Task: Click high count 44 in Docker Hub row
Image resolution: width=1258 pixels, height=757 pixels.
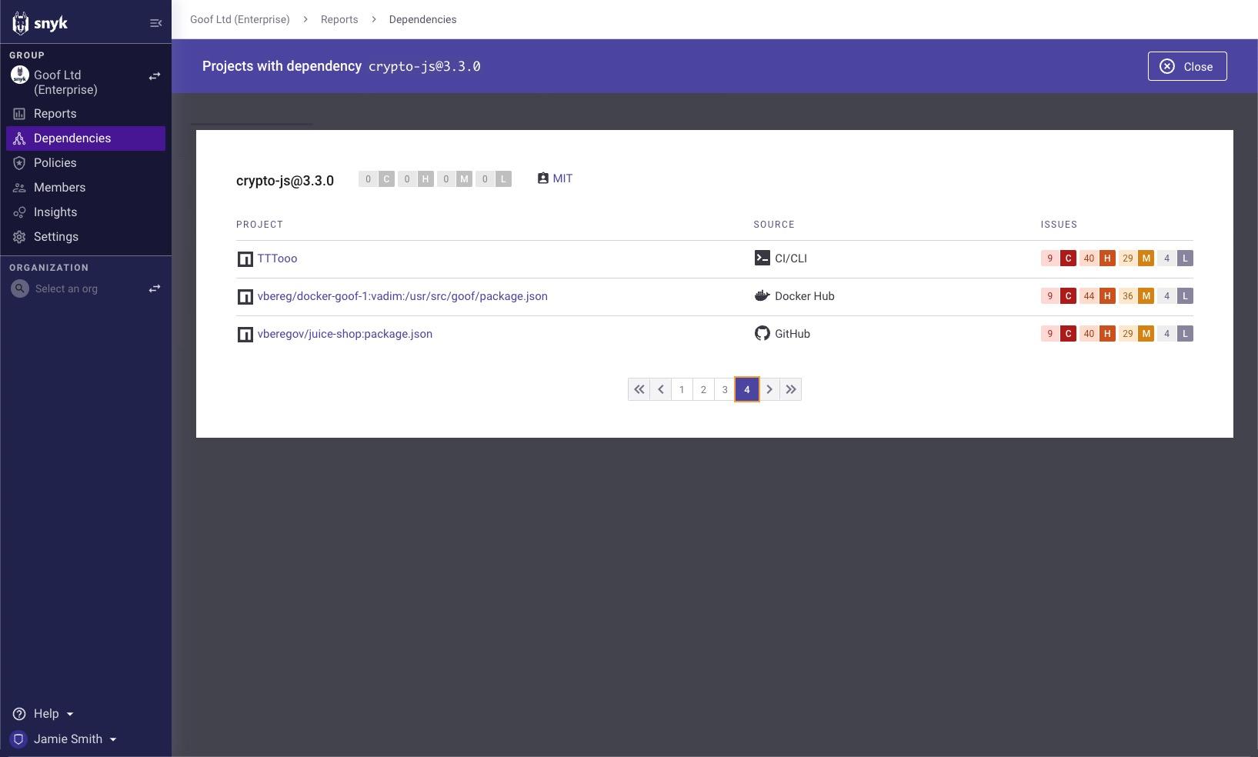Action: pos(1089,296)
